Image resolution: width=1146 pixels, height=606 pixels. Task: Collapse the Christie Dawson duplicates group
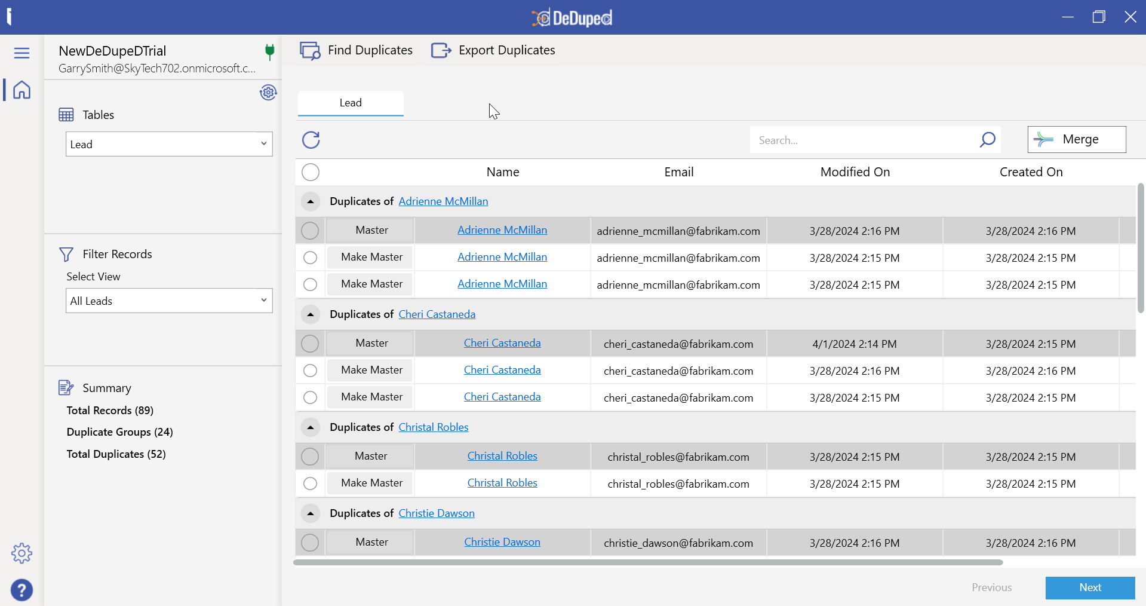(311, 513)
